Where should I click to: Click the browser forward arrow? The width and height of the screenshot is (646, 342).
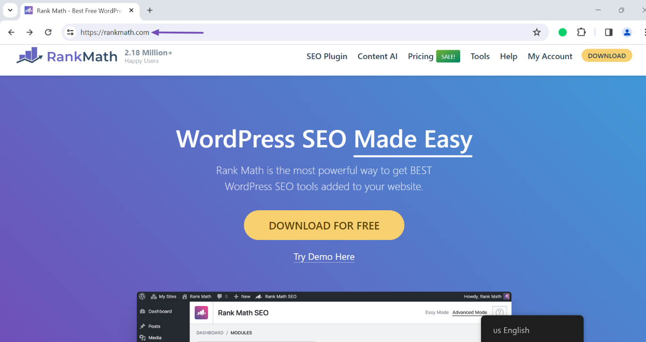point(29,32)
